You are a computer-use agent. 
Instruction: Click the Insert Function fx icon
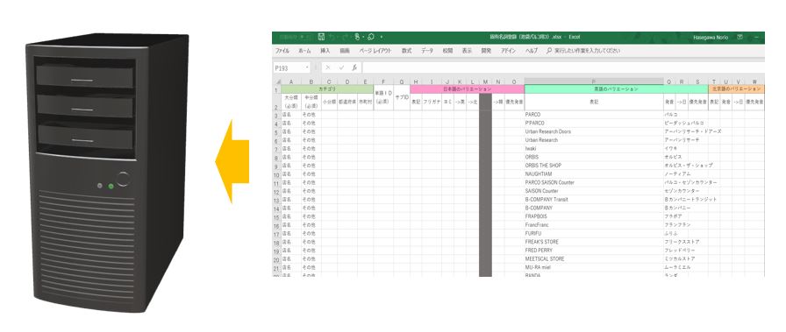[x=354, y=67]
